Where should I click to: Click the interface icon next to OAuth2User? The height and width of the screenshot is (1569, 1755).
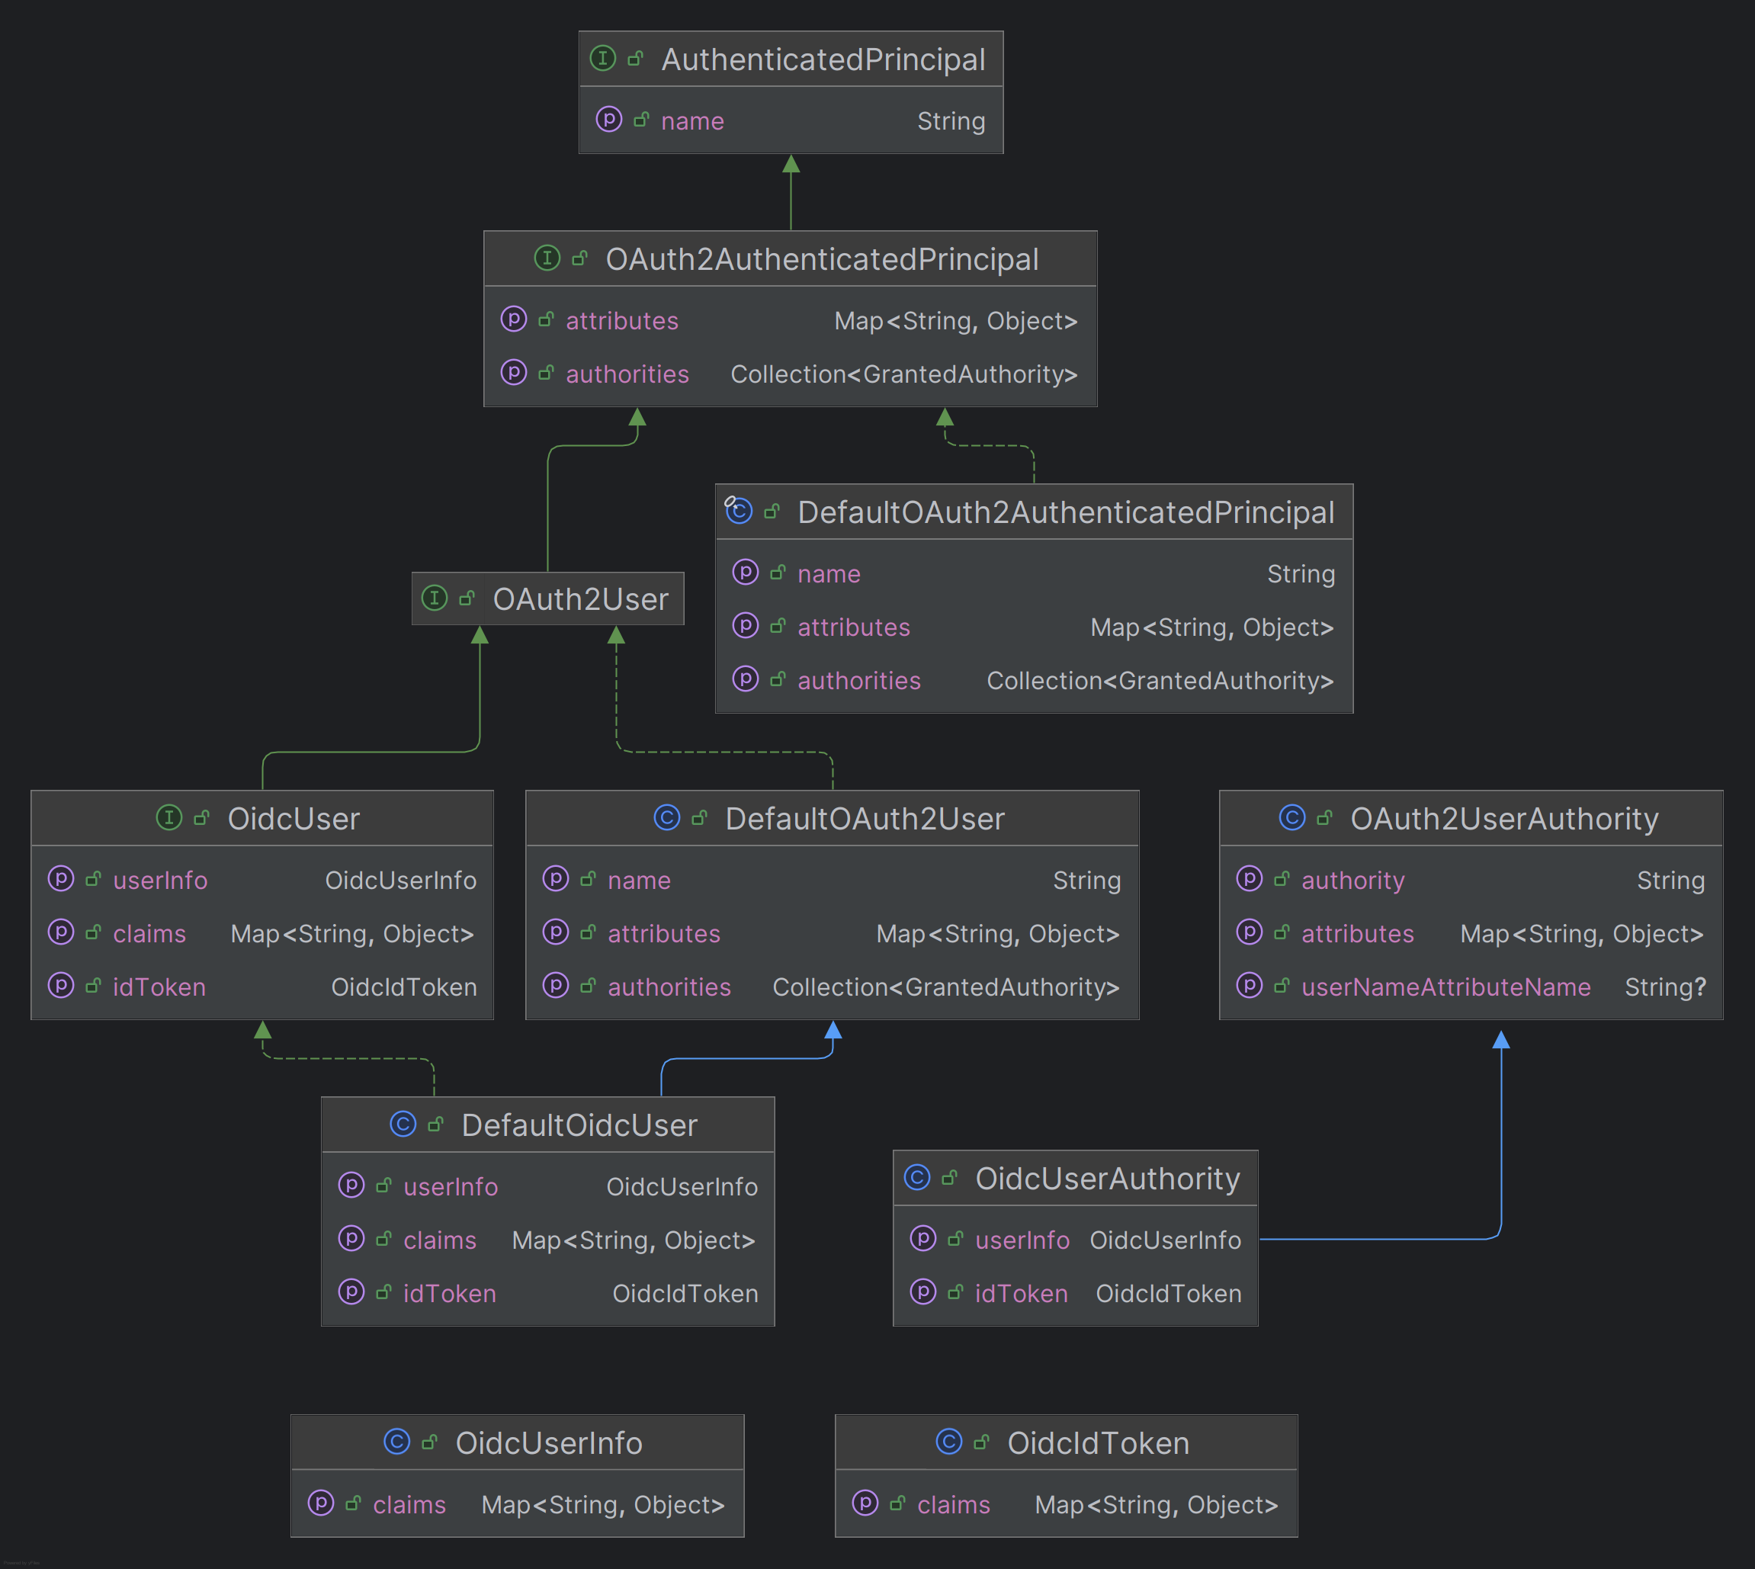(x=435, y=598)
